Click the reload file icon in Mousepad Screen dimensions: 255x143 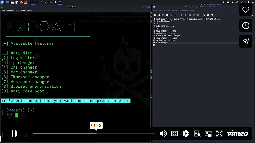pyautogui.click(x=171, y=15)
